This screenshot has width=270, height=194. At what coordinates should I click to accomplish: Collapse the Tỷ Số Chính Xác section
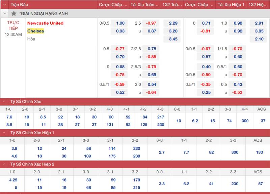4,102
